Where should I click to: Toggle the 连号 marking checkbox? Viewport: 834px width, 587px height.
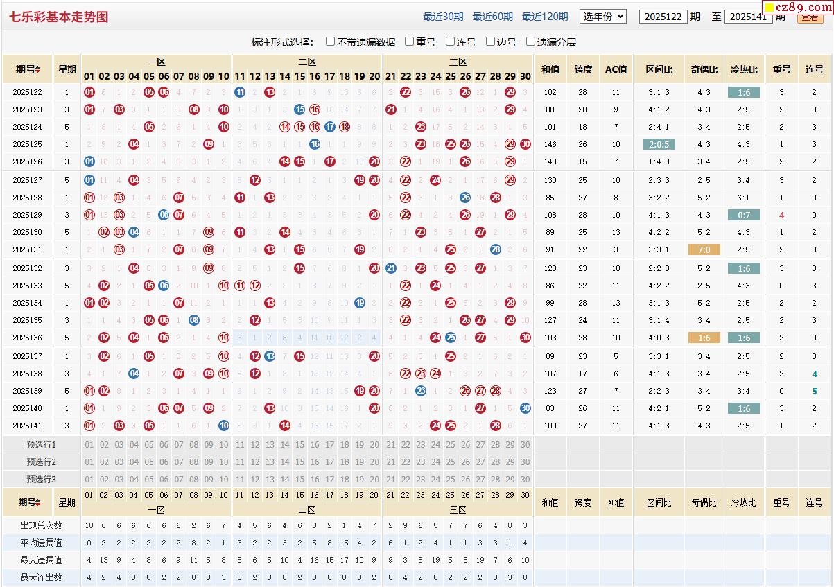tap(450, 42)
